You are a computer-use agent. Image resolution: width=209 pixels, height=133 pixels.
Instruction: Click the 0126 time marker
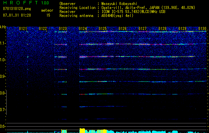(x=123, y=29)
